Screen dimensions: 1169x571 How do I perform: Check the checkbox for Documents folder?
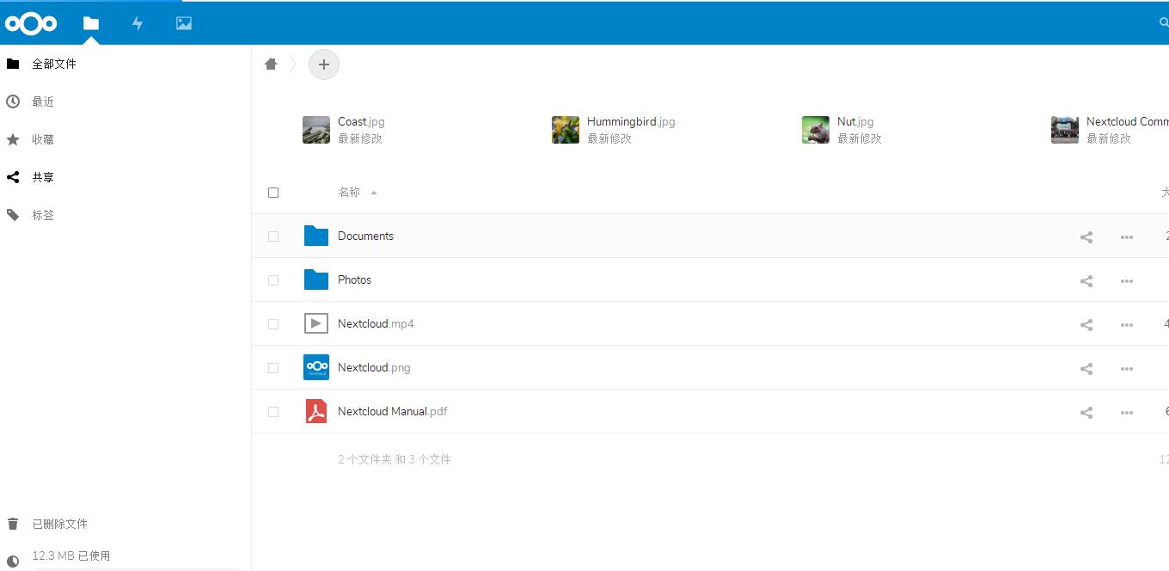click(273, 236)
